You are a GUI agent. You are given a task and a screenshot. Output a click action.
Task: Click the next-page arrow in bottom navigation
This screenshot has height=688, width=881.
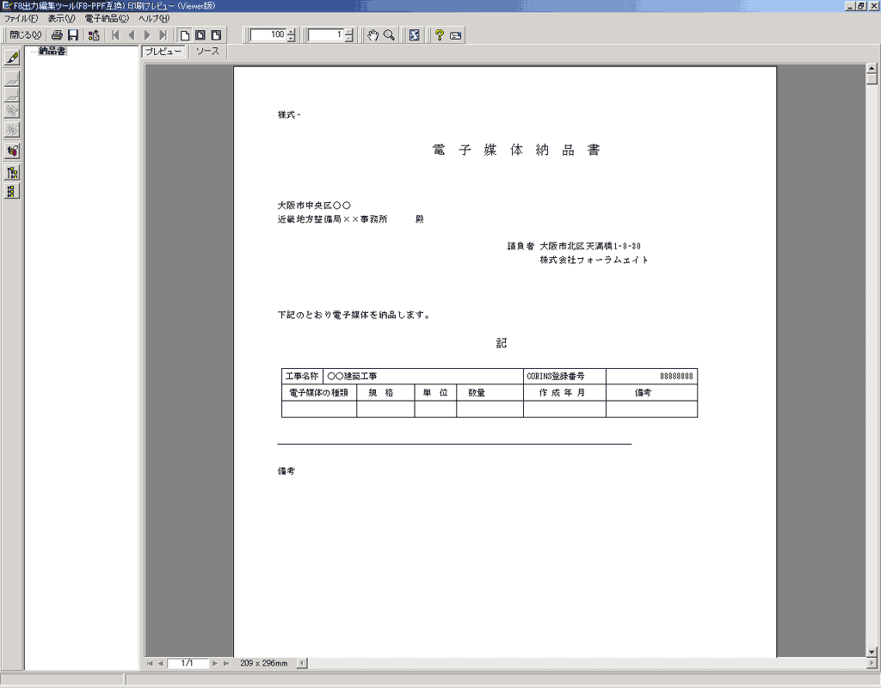pyautogui.click(x=214, y=663)
